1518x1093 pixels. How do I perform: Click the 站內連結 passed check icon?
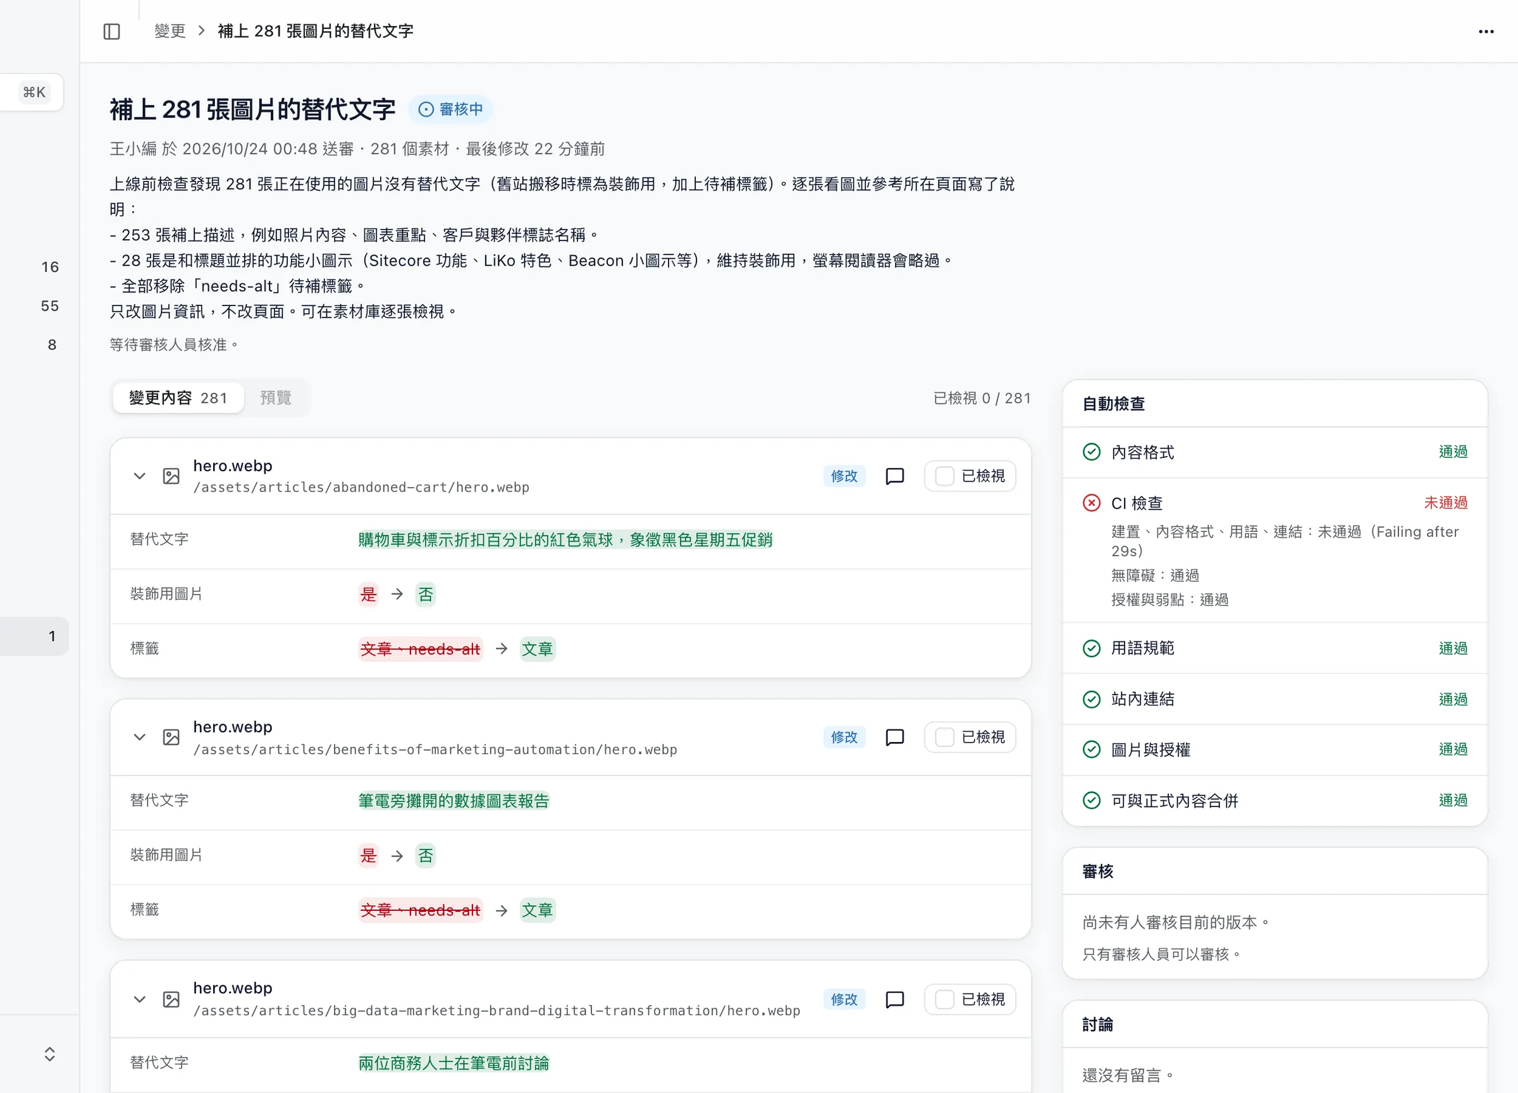(x=1091, y=699)
